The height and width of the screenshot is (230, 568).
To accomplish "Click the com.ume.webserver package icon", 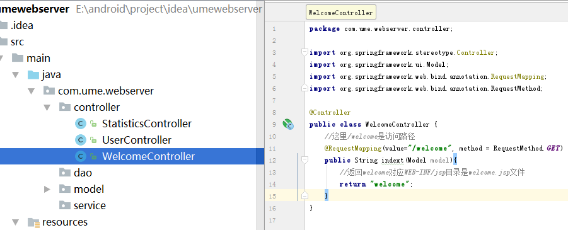I will pyautogui.click(x=49, y=91).
